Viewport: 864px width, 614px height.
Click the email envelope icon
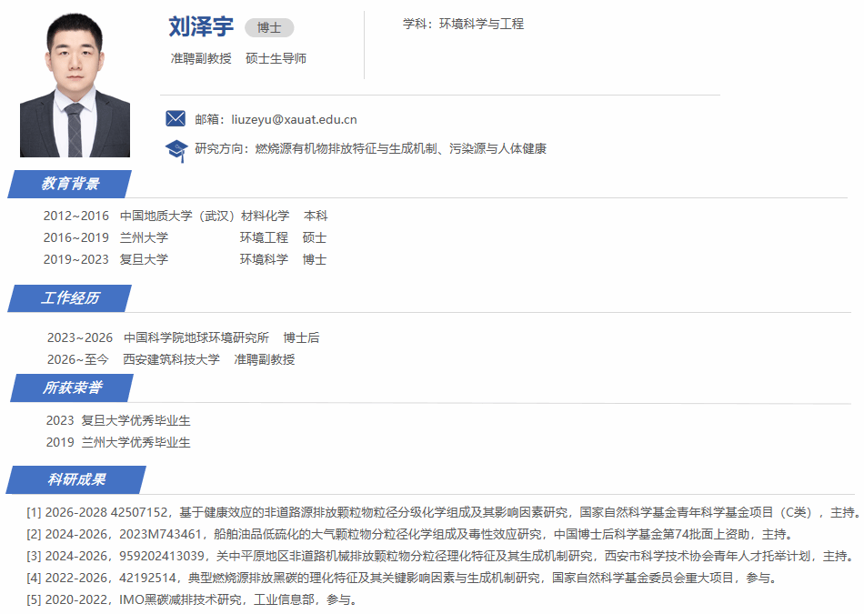click(x=176, y=118)
